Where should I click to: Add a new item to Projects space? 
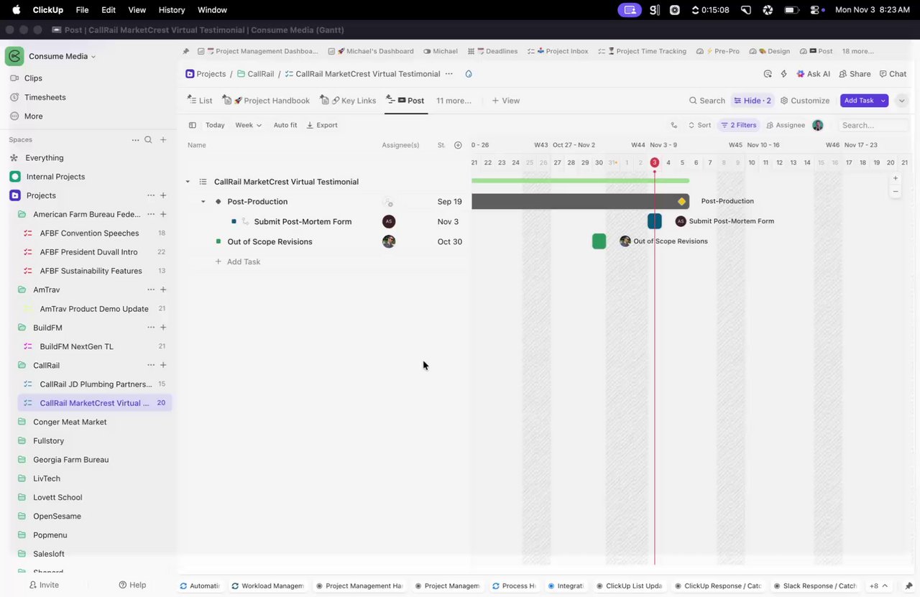click(163, 195)
